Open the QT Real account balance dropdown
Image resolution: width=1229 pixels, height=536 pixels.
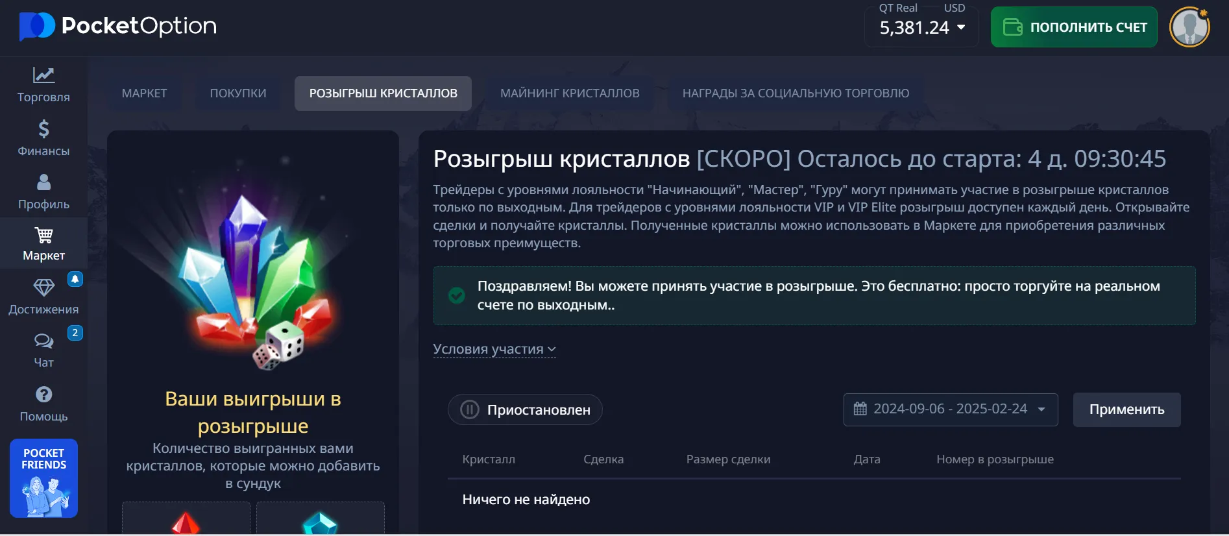921,27
